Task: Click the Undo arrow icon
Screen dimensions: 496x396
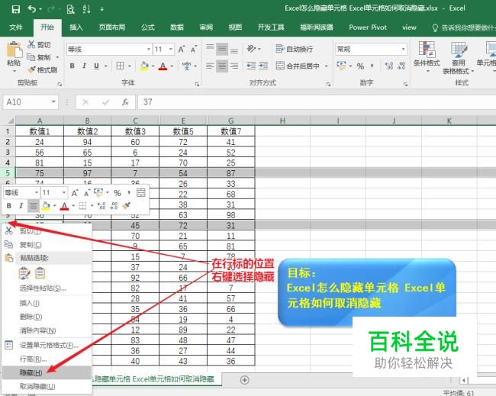Action: [32, 9]
